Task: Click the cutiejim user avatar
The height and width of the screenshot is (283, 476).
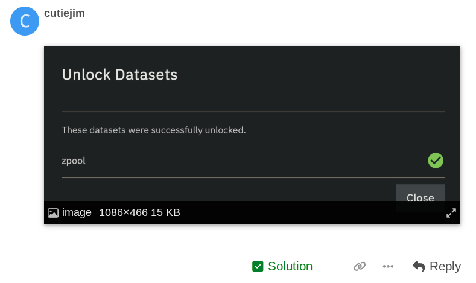Action: pyautogui.click(x=25, y=21)
